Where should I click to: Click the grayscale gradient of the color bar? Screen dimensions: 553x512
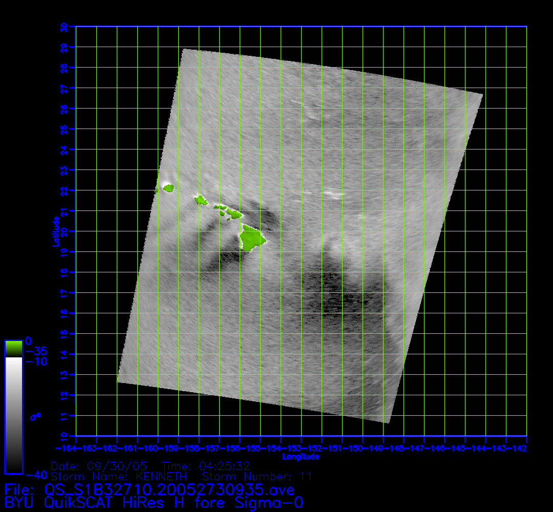click(x=13, y=415)
